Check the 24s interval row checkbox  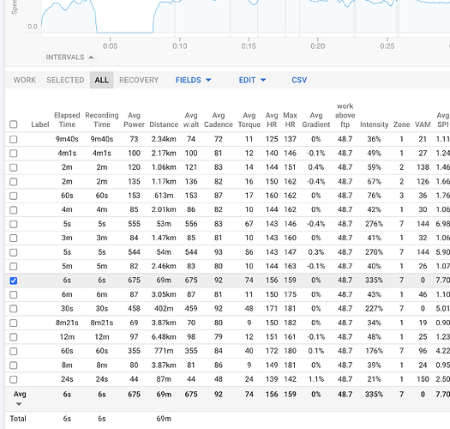(x=14, y=379)
